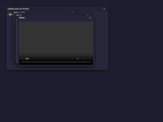The width and height of the screenshot is (163, 122).
Task: Play the video in the Média window
Action: tap(22, 59)
